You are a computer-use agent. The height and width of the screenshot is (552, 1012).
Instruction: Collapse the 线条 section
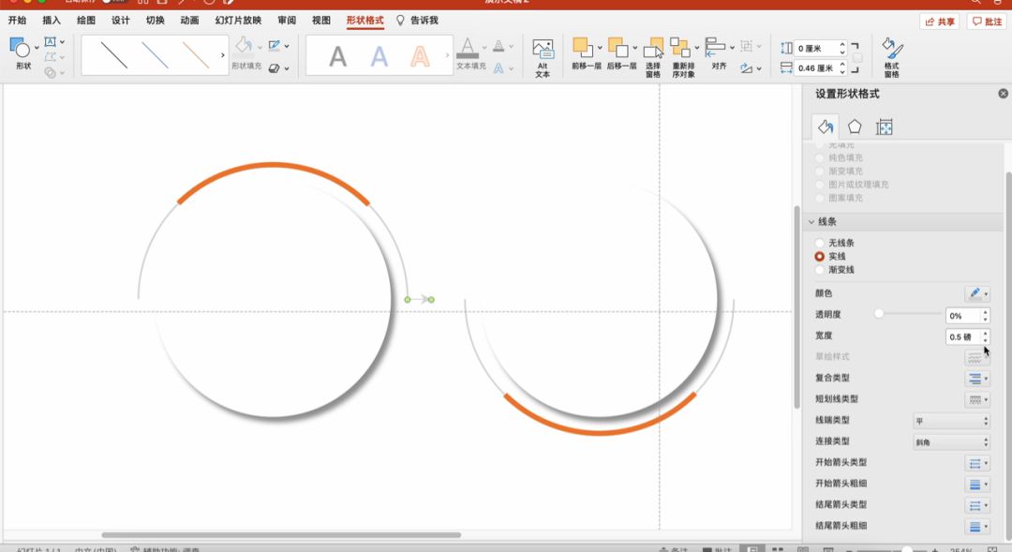(811, 221)
